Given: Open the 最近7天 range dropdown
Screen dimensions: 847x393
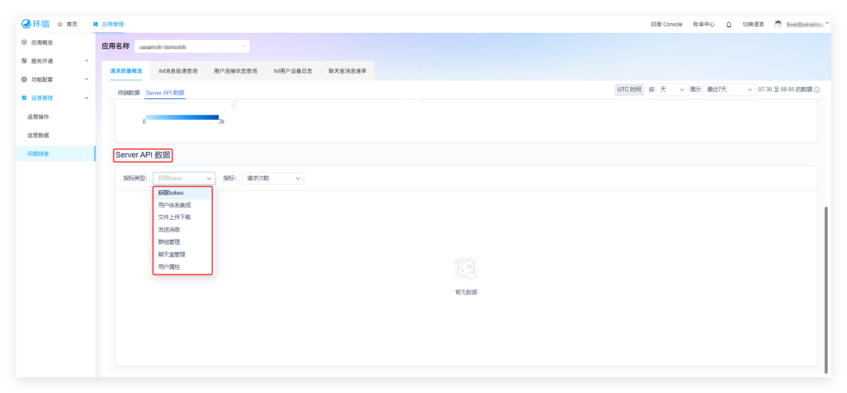Looking at the screenshot, I should (x=729, y=90).
